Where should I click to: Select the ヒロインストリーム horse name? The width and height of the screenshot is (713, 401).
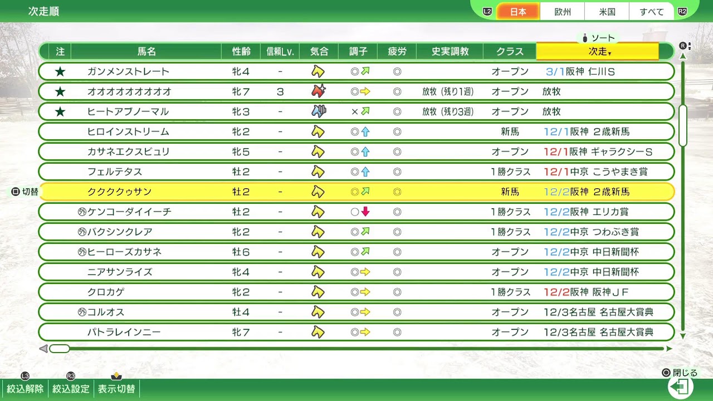[x=128, y=131]
